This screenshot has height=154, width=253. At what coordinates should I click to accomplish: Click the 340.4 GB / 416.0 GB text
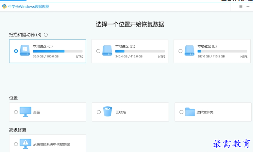(129, 56)
